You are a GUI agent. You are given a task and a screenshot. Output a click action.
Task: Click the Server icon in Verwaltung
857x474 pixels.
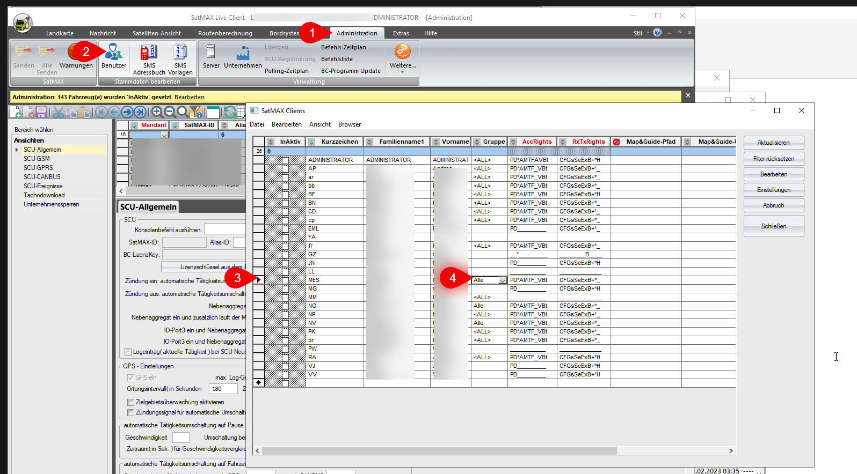(210, 53)
